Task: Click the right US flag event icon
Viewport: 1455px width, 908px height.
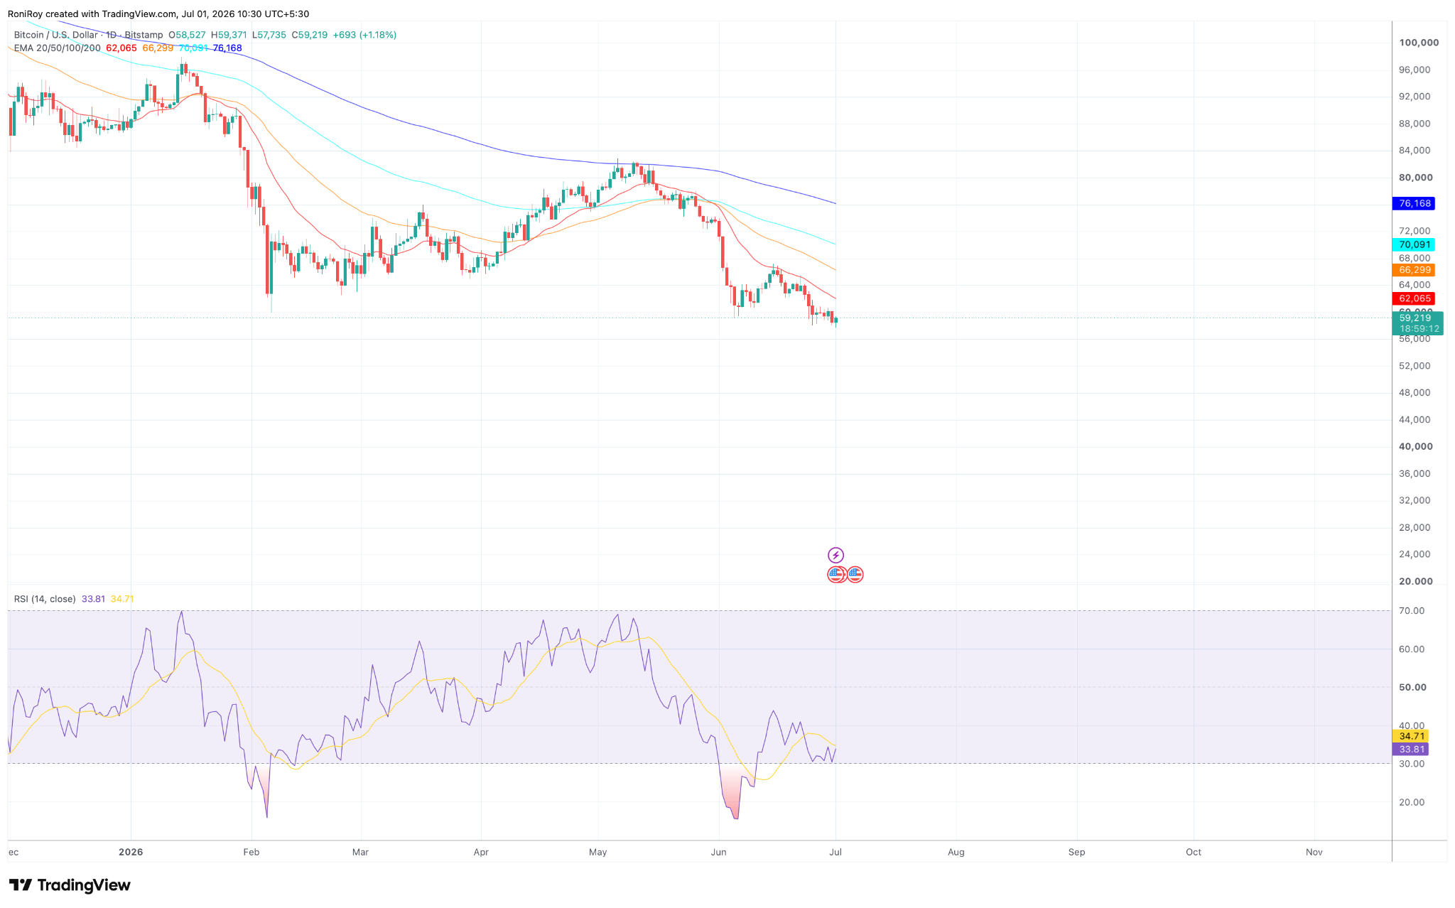Action: pyautogui.click(x=855, y=574)
